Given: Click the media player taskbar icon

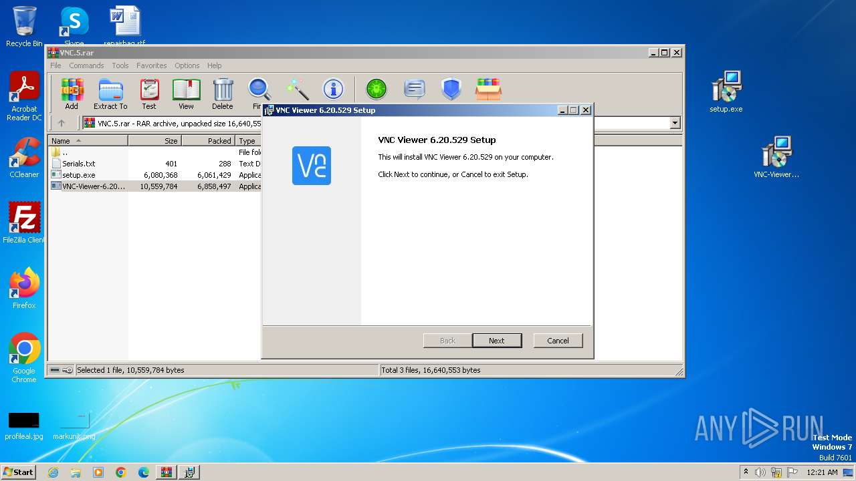Looking at the screenshot, I should [98, 472].
